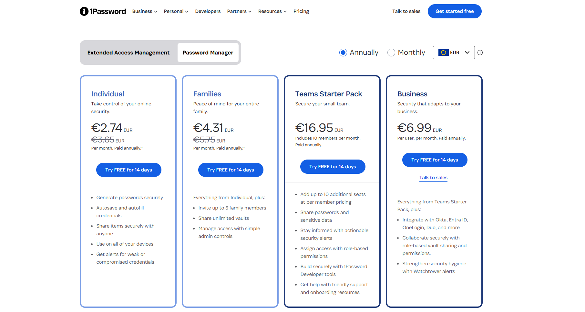Expand the Partners menu
The height and width of the screenshot is (312, 585).
pyautogui.click(x=239, y=11)
